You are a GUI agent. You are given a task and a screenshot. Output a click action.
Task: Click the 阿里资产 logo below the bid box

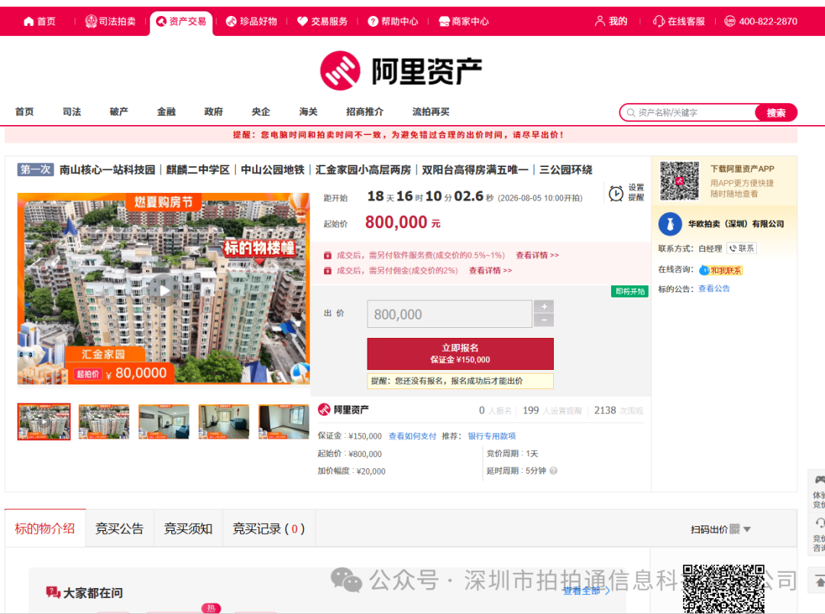(343, 410)
